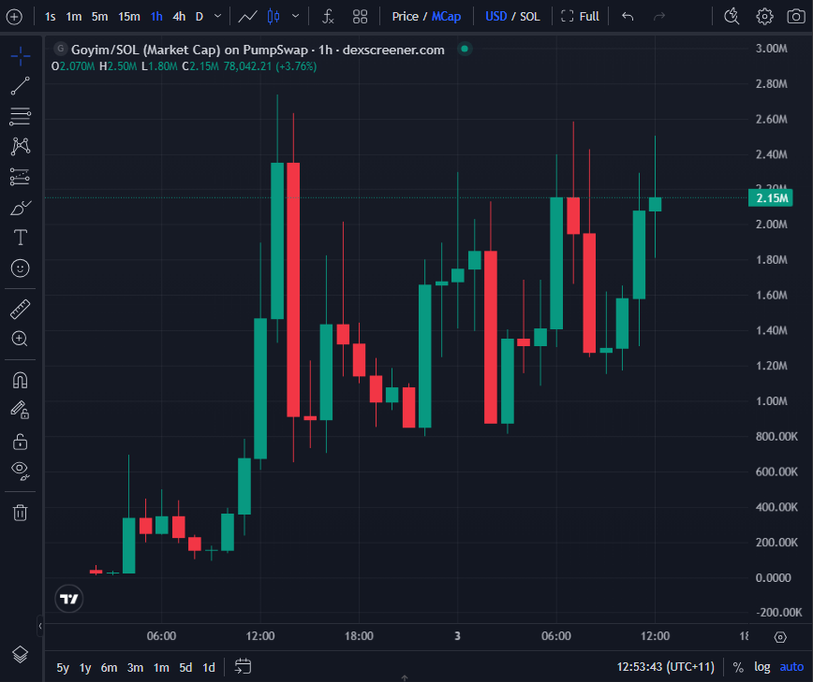
Task: Enter Full screen mode
Action: coord(580,17)
